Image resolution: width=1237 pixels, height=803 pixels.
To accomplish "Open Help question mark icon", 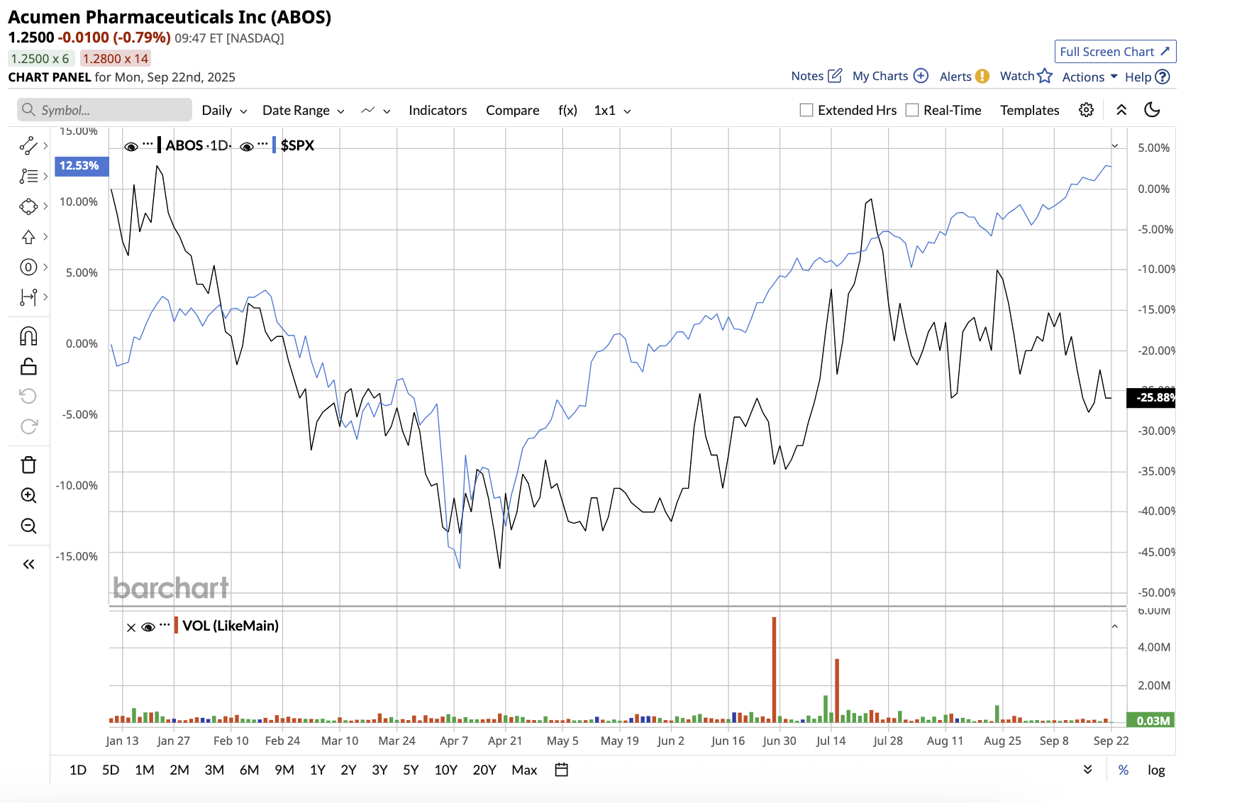I will pyautogui.click(x=1163, y=77).
